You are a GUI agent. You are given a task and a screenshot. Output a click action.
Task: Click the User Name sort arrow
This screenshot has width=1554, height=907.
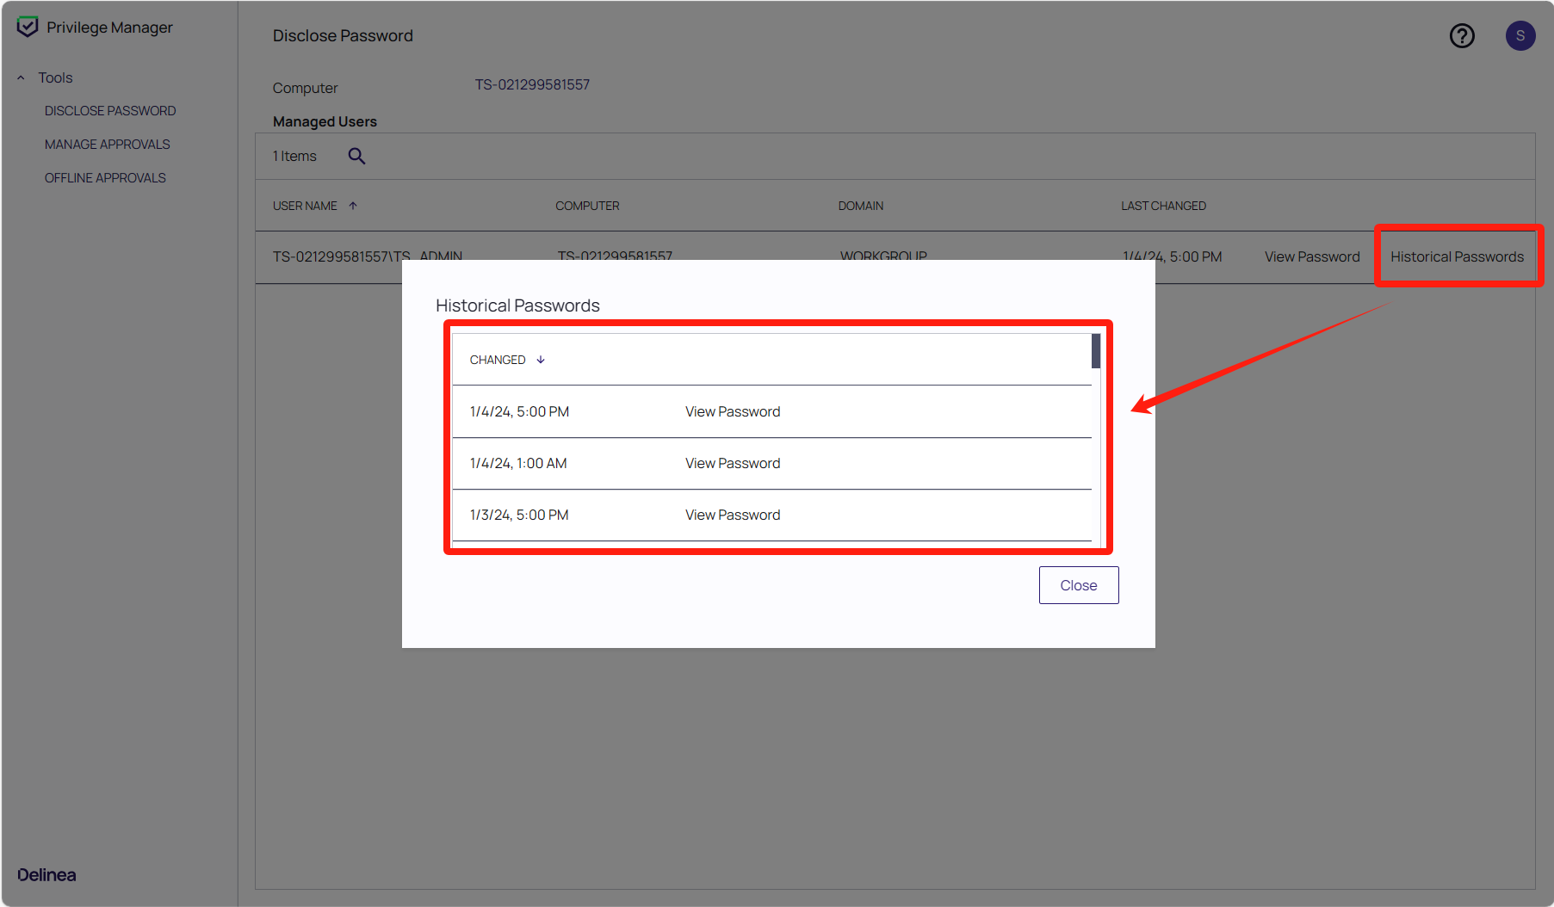coord(353,206)
